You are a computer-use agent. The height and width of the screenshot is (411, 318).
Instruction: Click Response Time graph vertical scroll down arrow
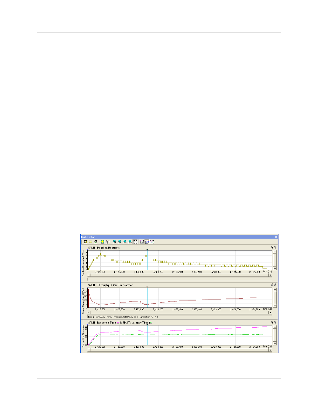275,343
